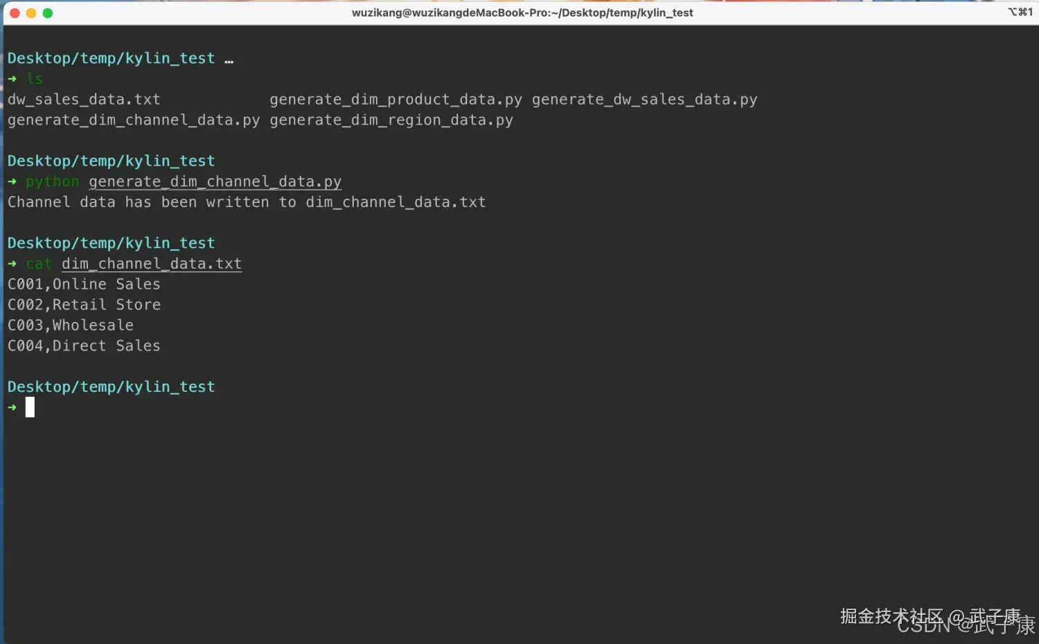Select the line 'C003,Wholesale'
The width and height of the screenshot is (1039, 644).
click(x=71, y=325)
